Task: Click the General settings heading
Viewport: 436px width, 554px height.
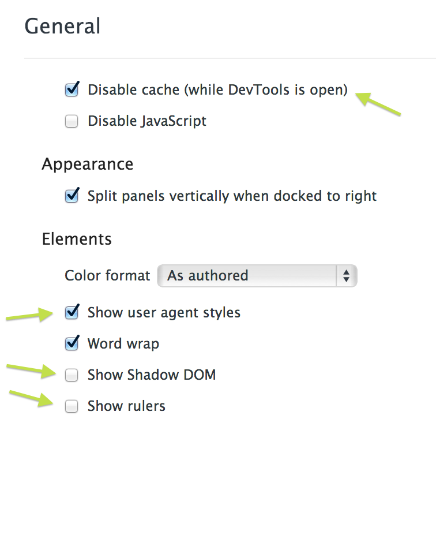Action: 63,26
